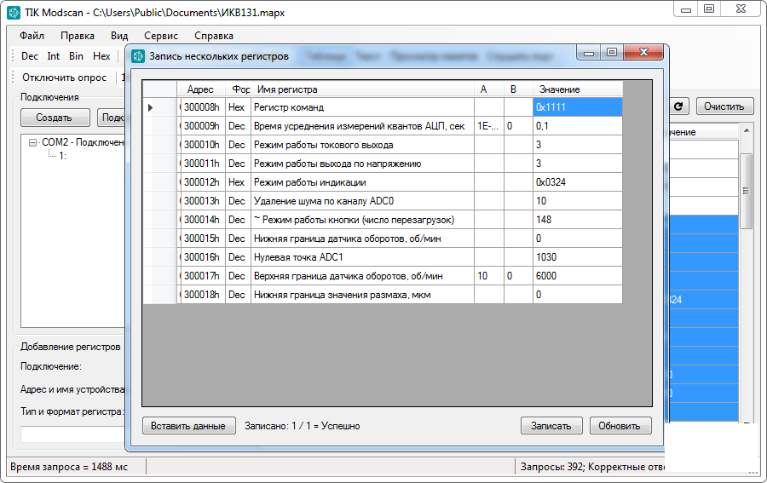767x483 pixels.
Task: Switch display format to Hex
Action: coord(101,56)
